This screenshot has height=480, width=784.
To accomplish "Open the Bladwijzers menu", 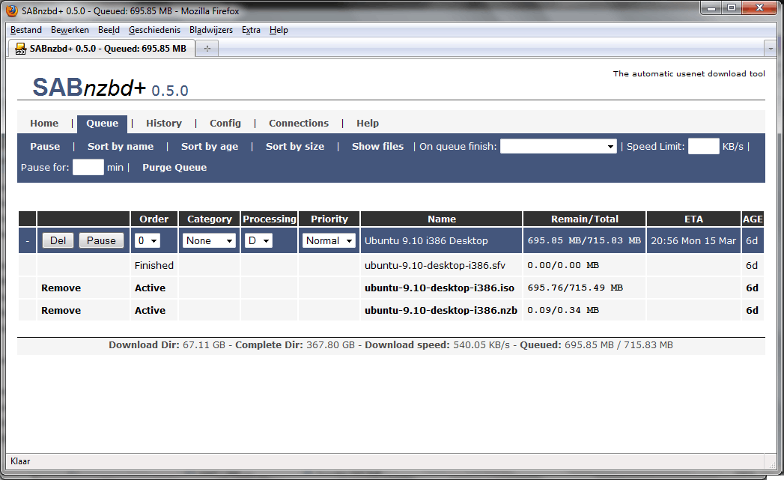I will pyautogui.click(x=211, y=30).
